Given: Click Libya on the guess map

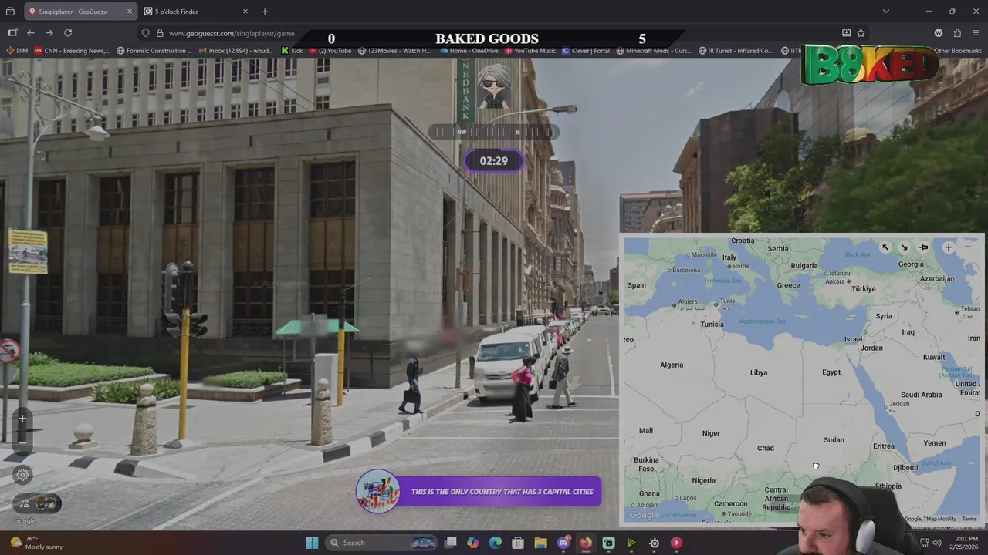Looking at the screenshot, I should 759,372.
